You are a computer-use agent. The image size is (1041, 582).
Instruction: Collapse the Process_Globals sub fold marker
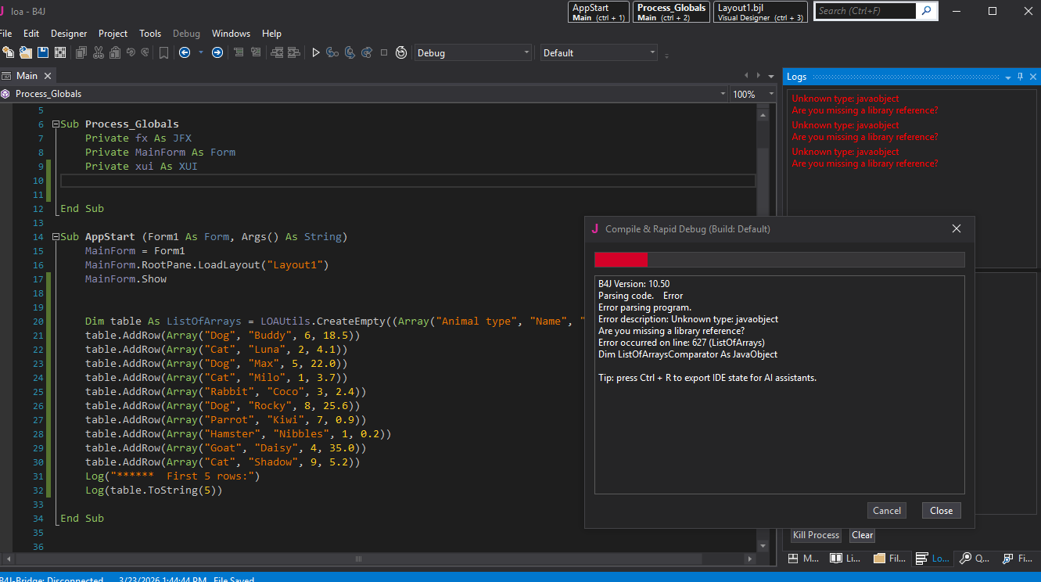56,124
